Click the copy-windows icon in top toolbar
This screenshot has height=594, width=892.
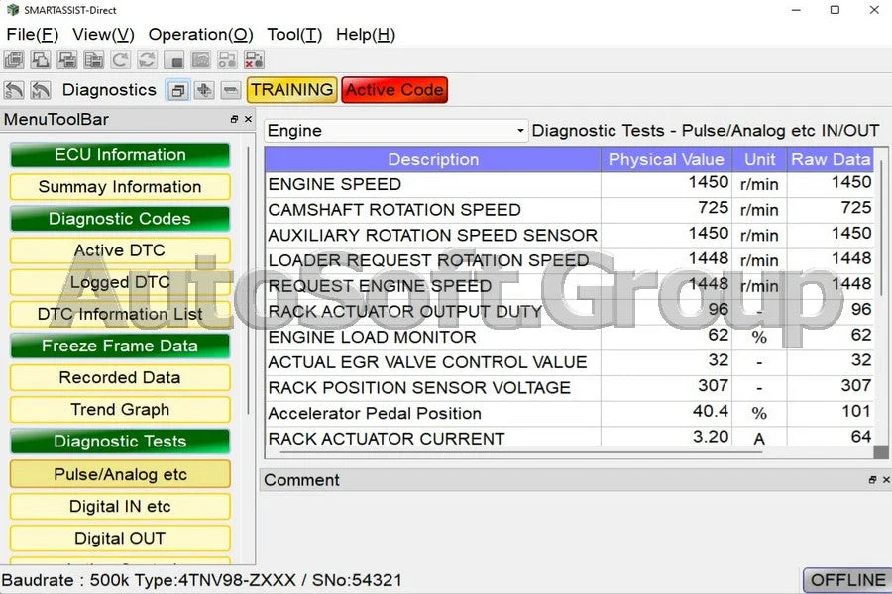(x=41, y=59)
